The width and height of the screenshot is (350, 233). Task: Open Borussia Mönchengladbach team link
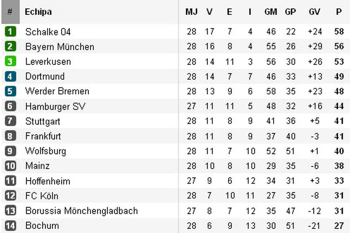tap(81, 211)
